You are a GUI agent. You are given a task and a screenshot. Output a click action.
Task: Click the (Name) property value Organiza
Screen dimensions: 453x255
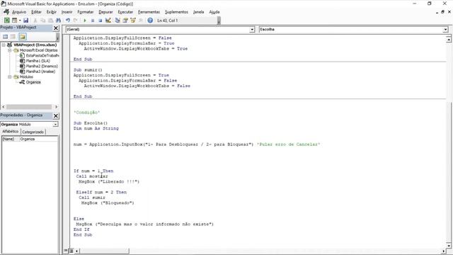[38, 139]
